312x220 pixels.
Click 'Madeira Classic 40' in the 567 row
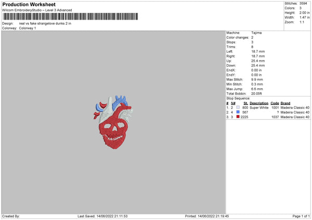pyautogui.click(x=295, y=113)
